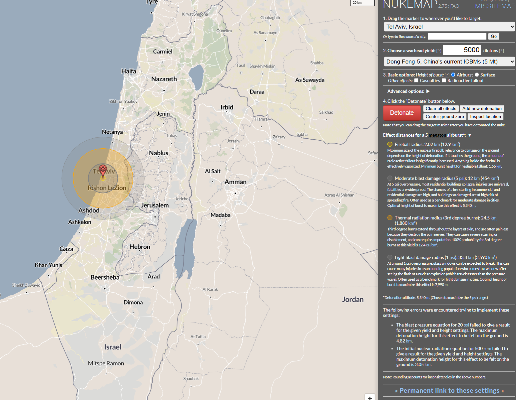The height and width of the screenshot is (400, 516).
Task: Open Permanent link to these settings
Action: (449, 390)
